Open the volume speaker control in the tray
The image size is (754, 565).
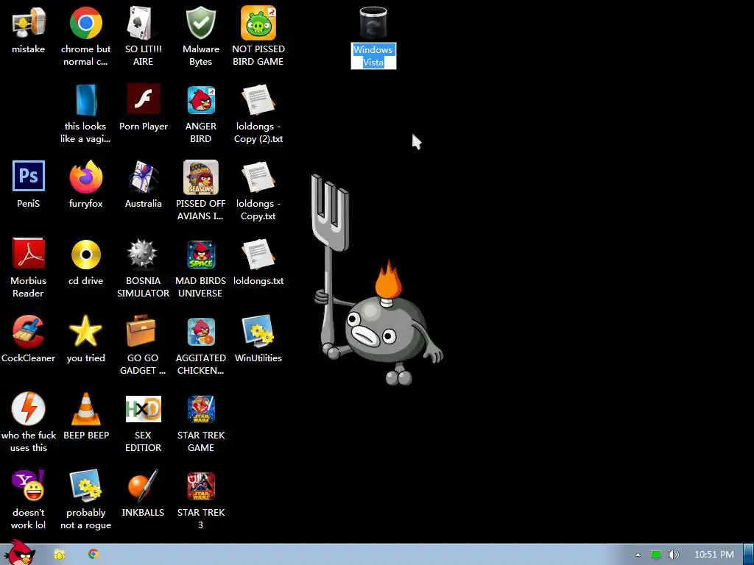pyautogui.click(x=673, y=555)
